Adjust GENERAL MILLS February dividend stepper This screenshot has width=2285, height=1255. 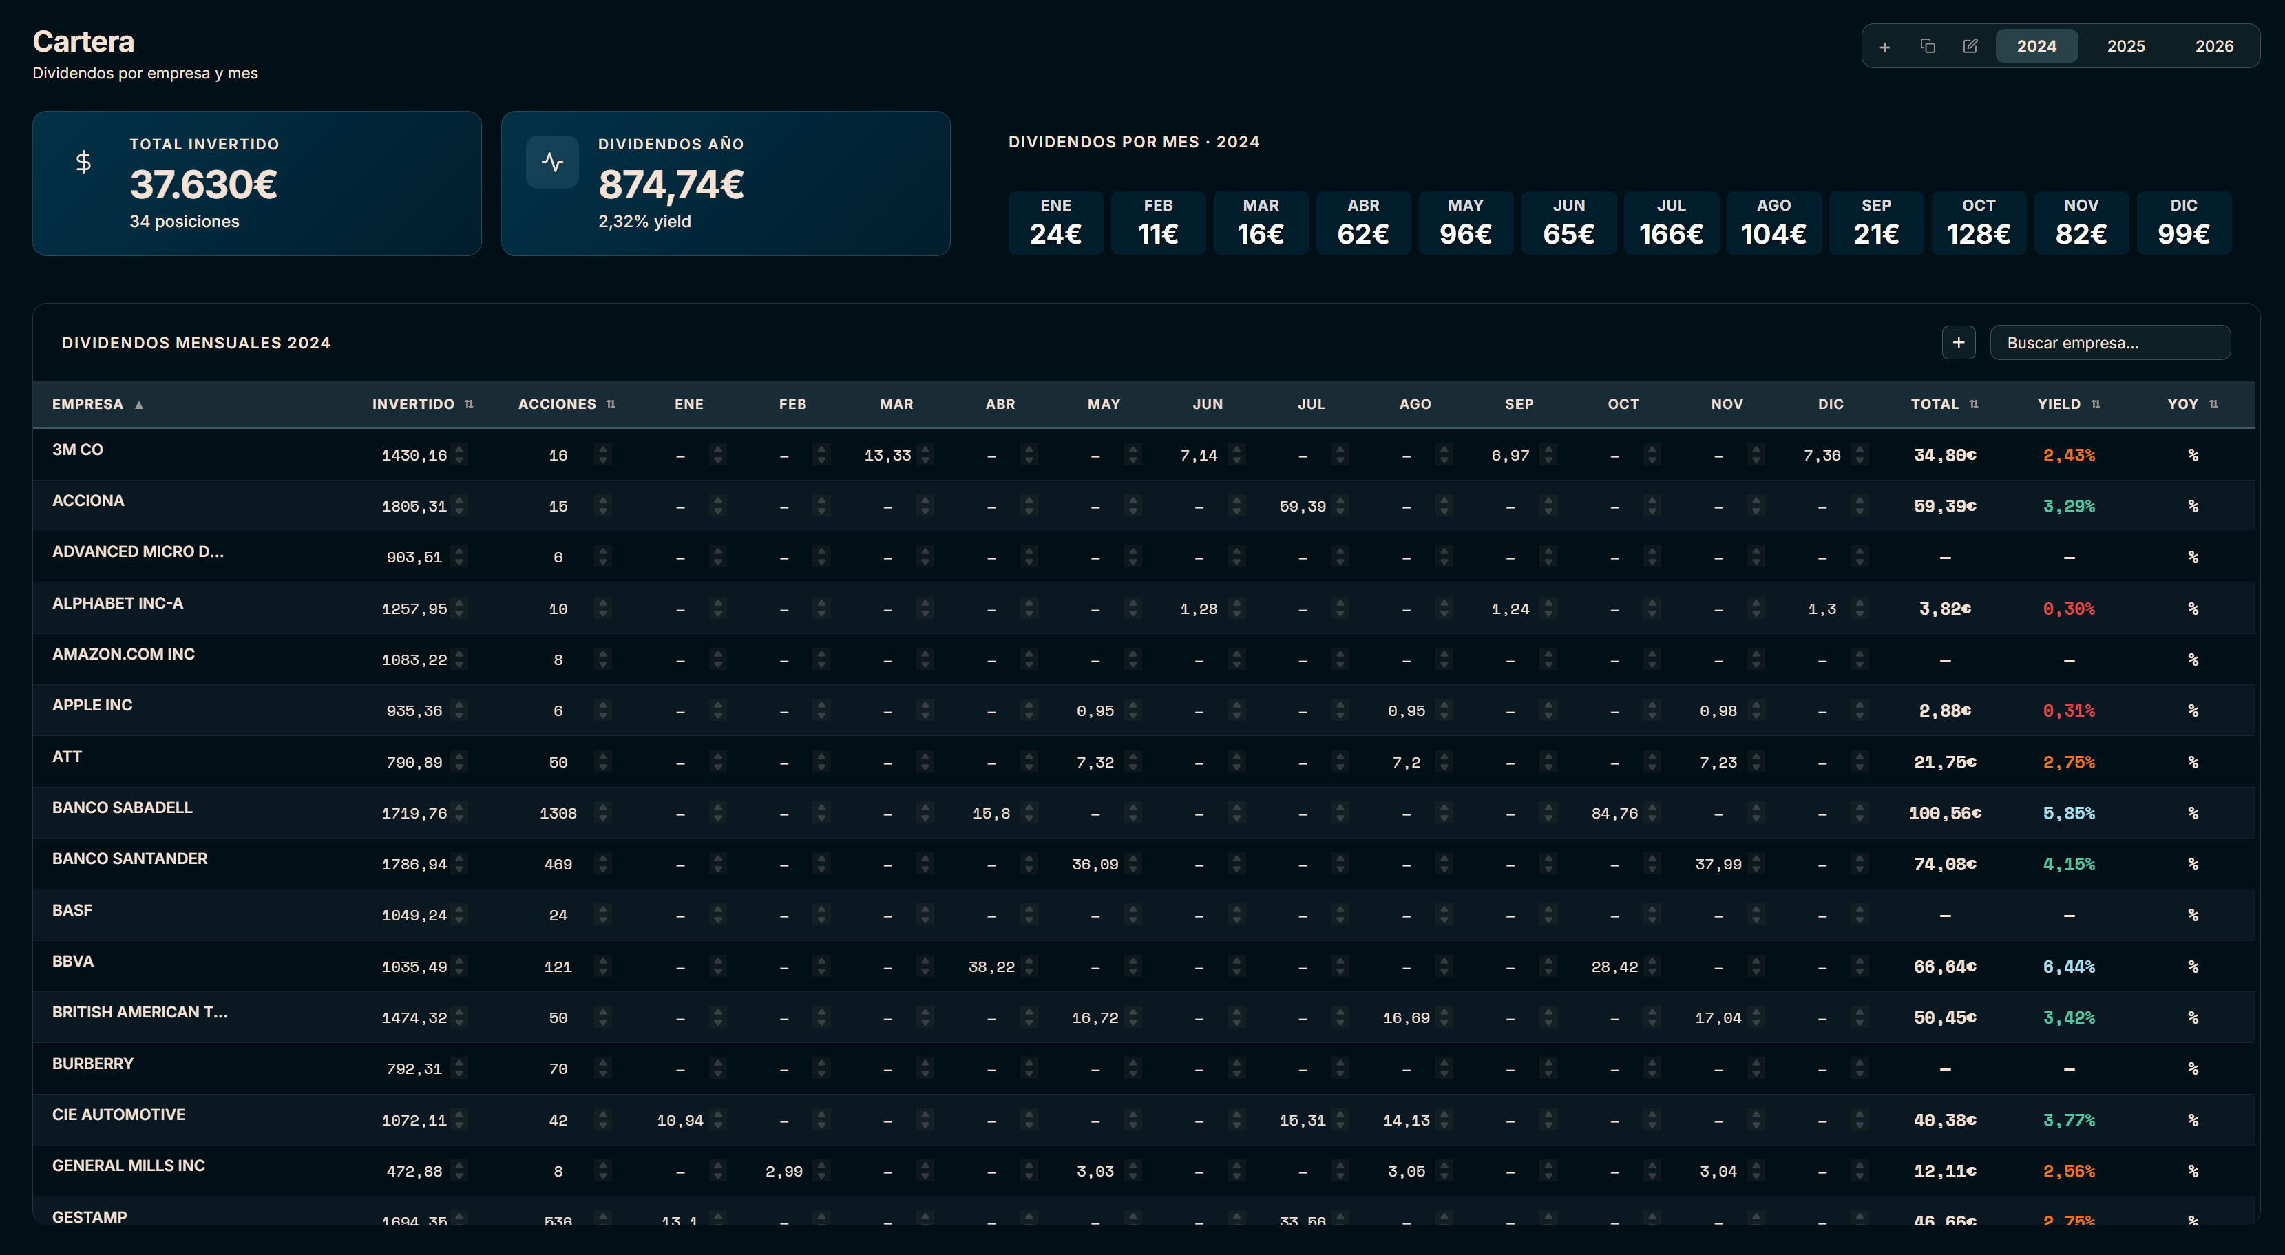[x=821, y=1172]
